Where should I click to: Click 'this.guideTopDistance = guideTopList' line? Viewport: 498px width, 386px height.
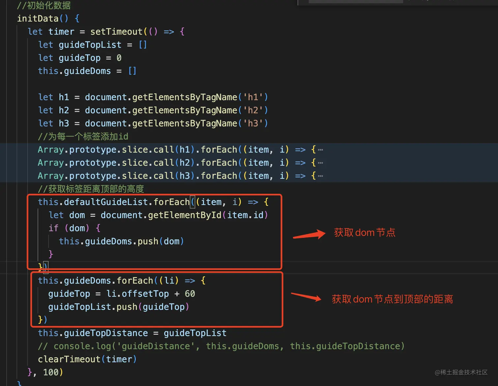click(132, 333)
